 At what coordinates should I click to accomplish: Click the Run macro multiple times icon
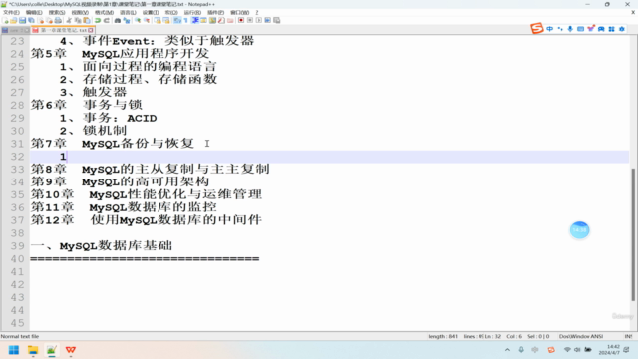click(268, 20)
